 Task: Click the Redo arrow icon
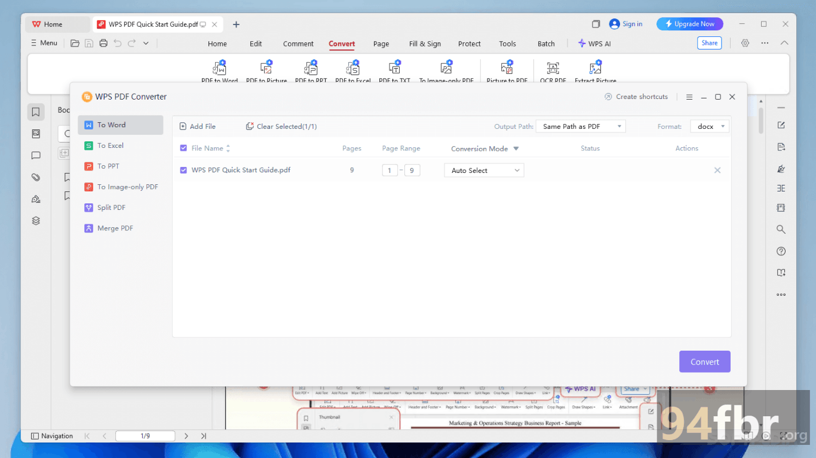tap(131, 43)
